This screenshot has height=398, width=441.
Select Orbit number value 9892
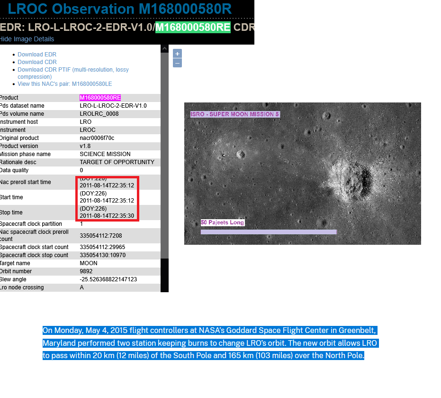click(86, 271)
